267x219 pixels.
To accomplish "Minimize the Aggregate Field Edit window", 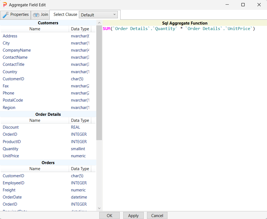I will click(x=227, y=5).
